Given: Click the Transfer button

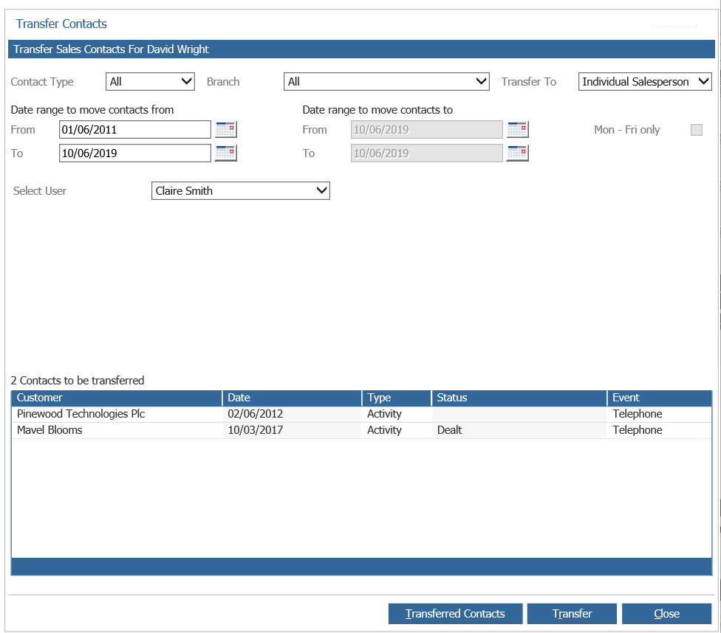Looking at the screenshot, I should 572,614.
